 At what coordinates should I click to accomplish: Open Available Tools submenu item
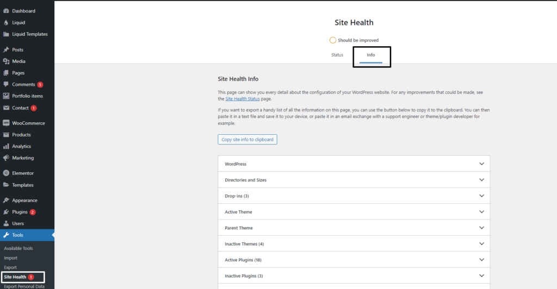(18, 248)
